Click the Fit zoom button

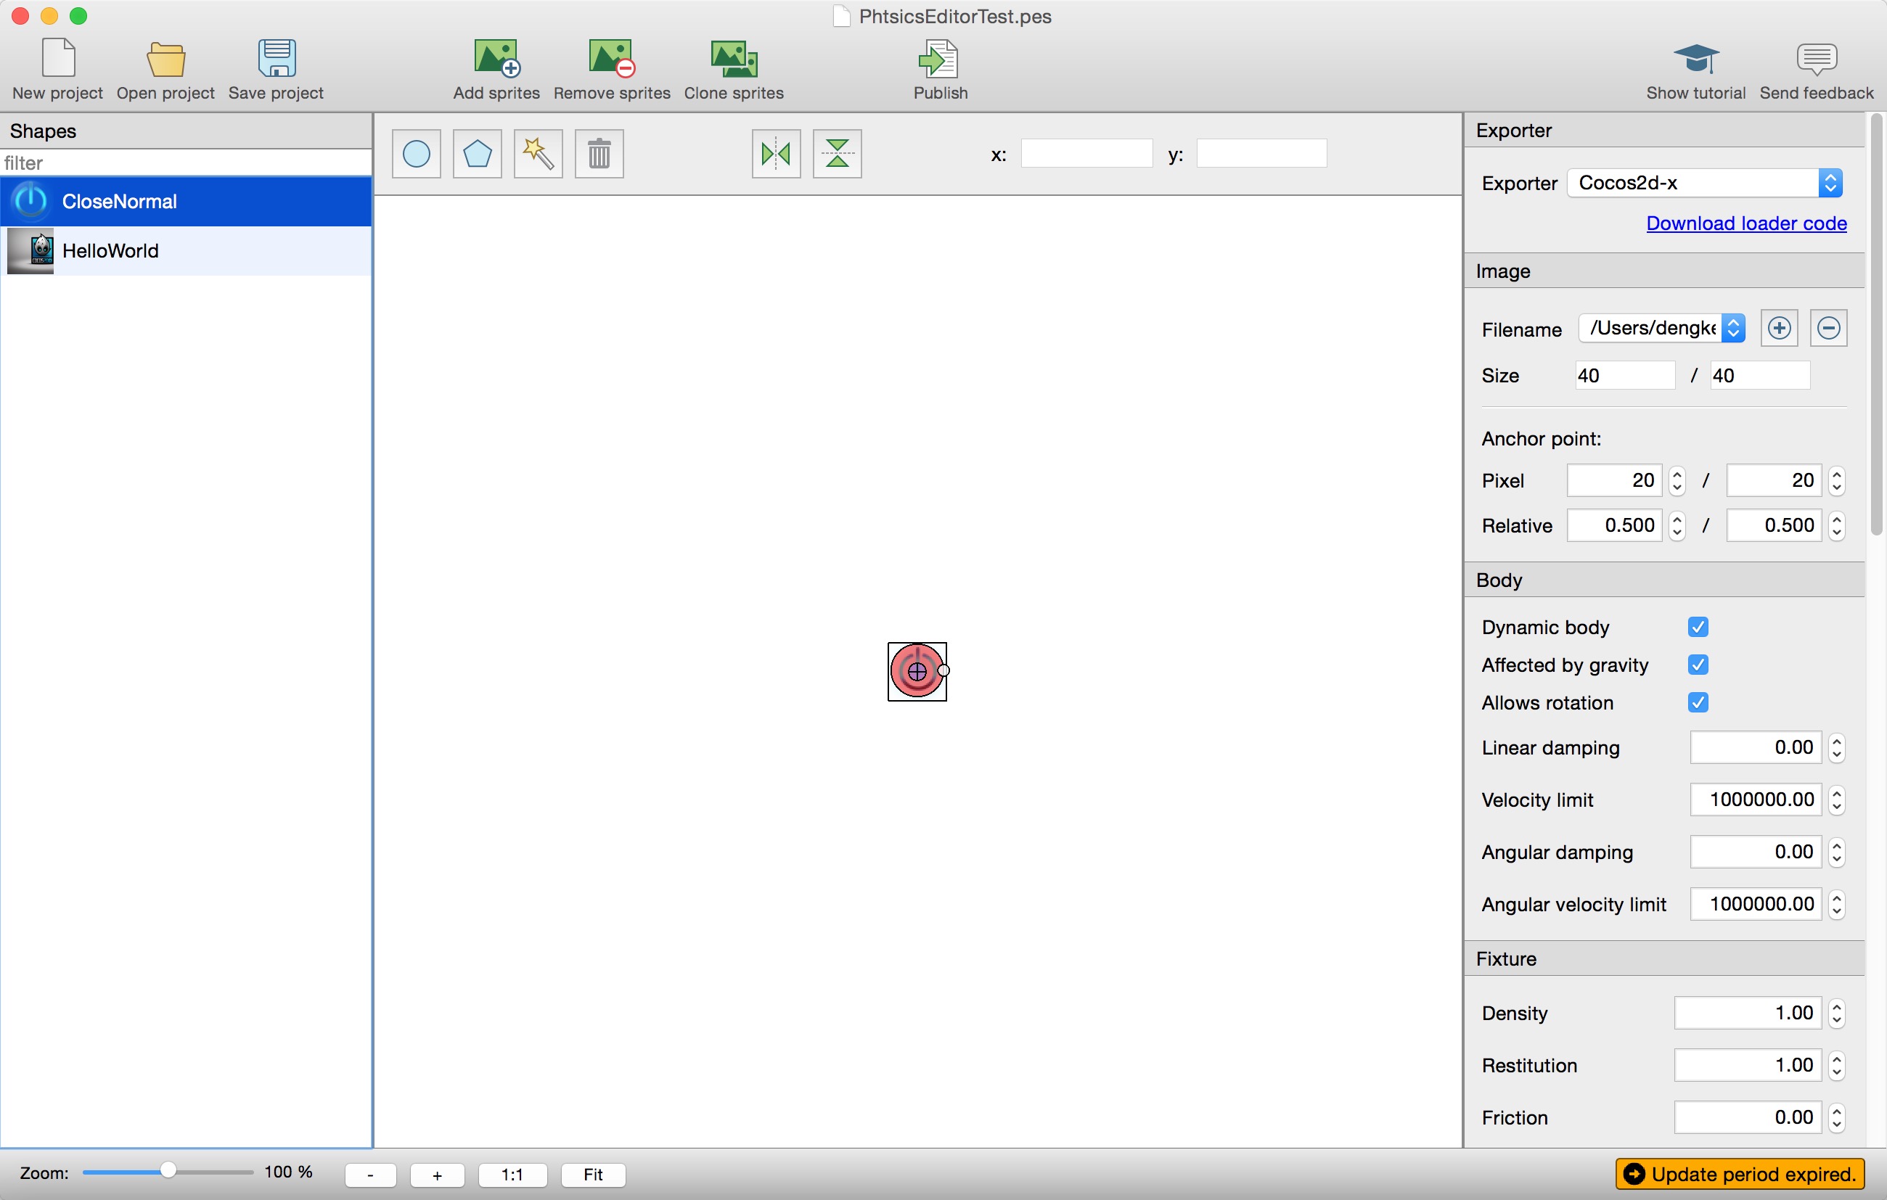click(593, 1175)
